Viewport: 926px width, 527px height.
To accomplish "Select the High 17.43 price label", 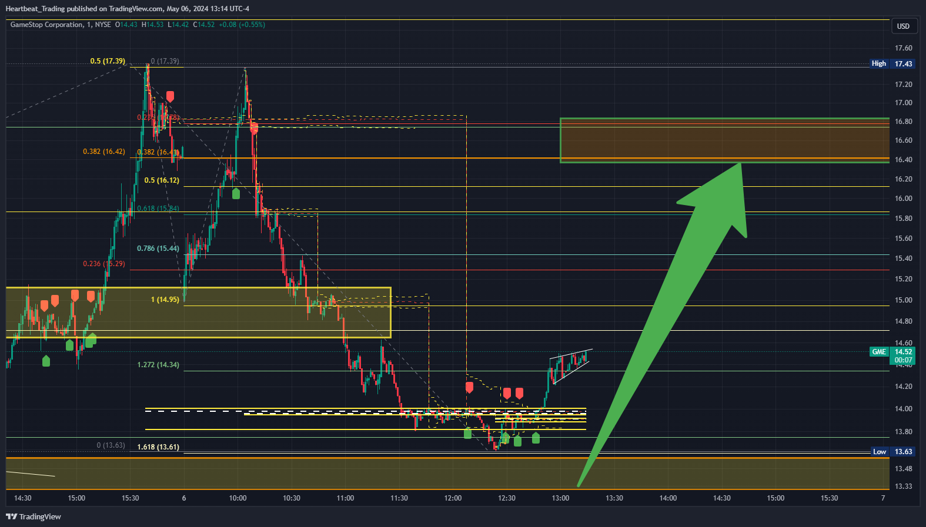I will [x=892, y=63].
